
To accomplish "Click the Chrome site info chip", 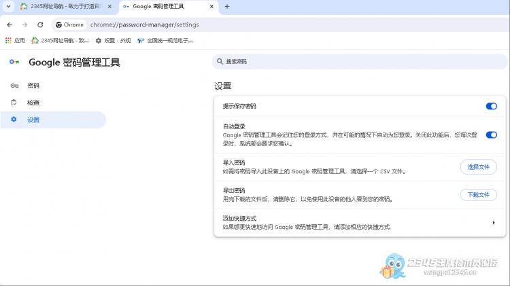I will click(69, 24).
